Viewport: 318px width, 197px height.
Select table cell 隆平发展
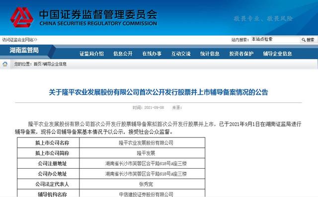tap(142, 153)
